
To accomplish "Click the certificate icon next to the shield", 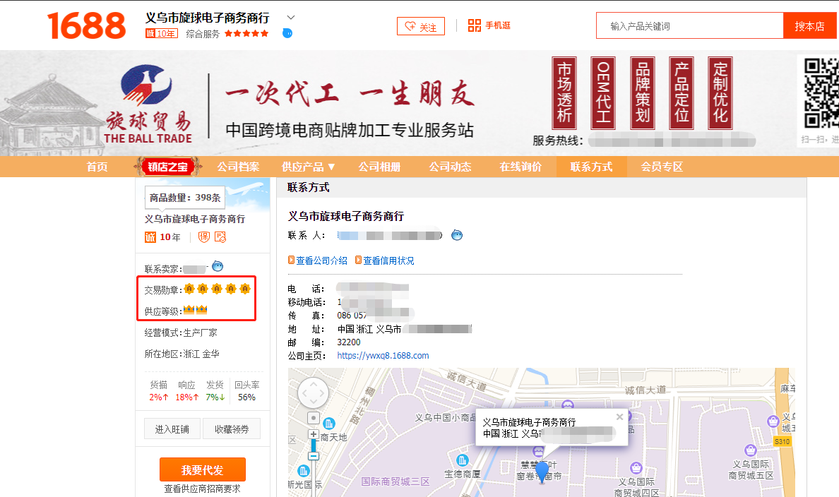I will pos(220,237).
